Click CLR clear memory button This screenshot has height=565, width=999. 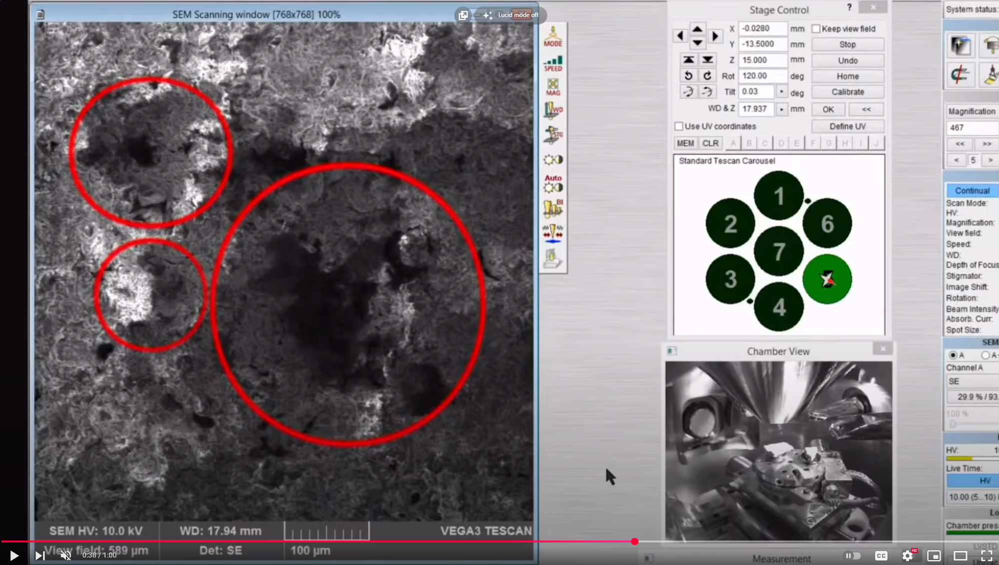[x=710, y=143]
